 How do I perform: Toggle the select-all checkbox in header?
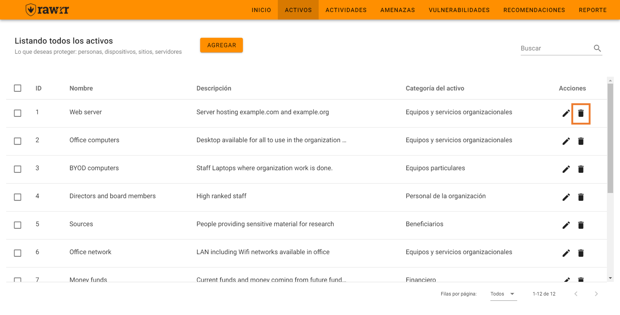coord(18,88)
